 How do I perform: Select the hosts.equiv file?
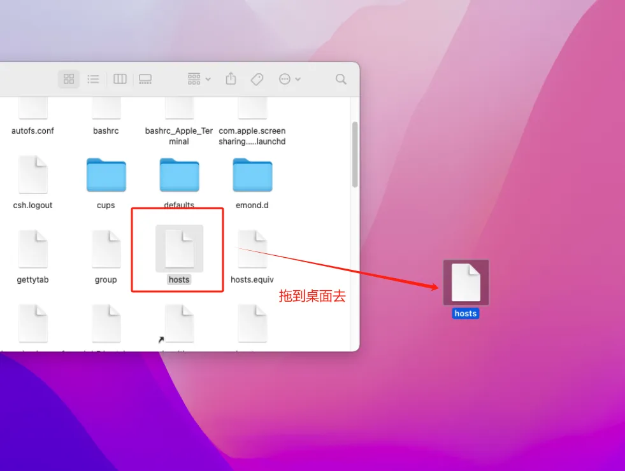click(x=252, y=249)
